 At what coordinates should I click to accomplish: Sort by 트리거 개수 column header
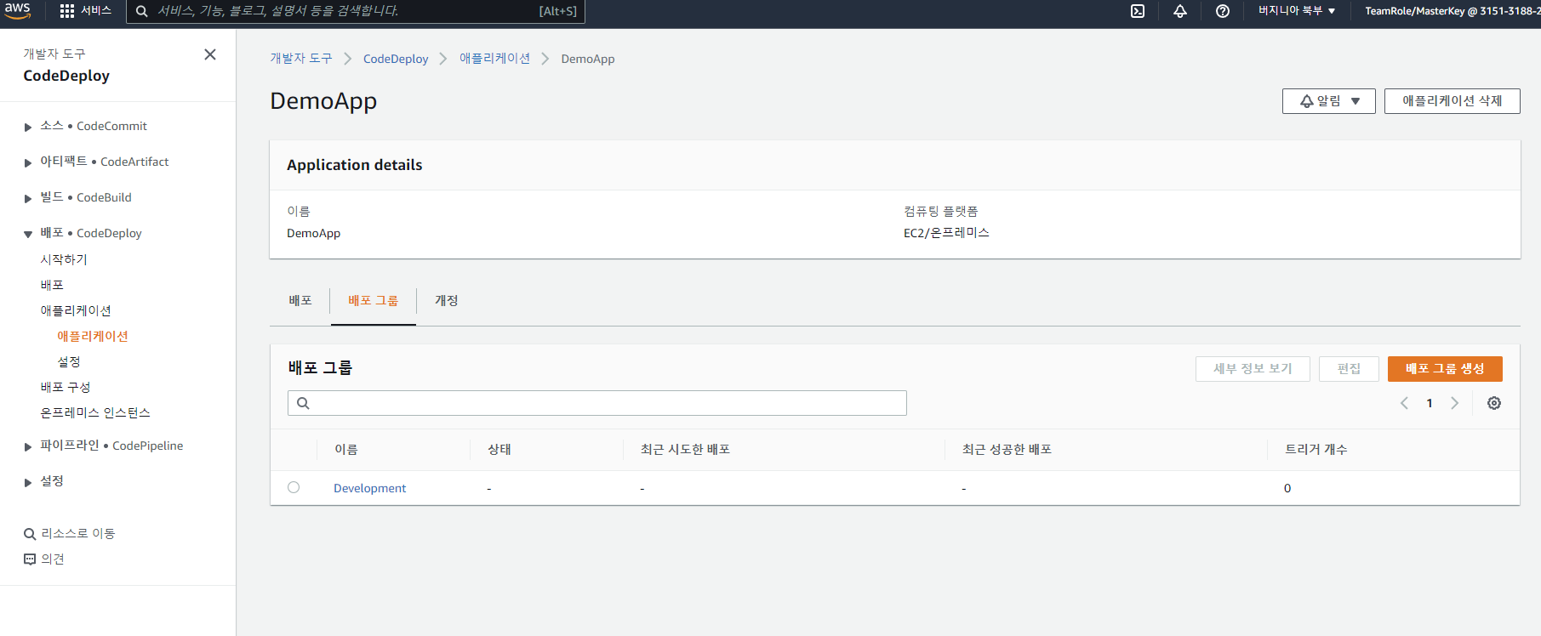[x=1316, y=449]
